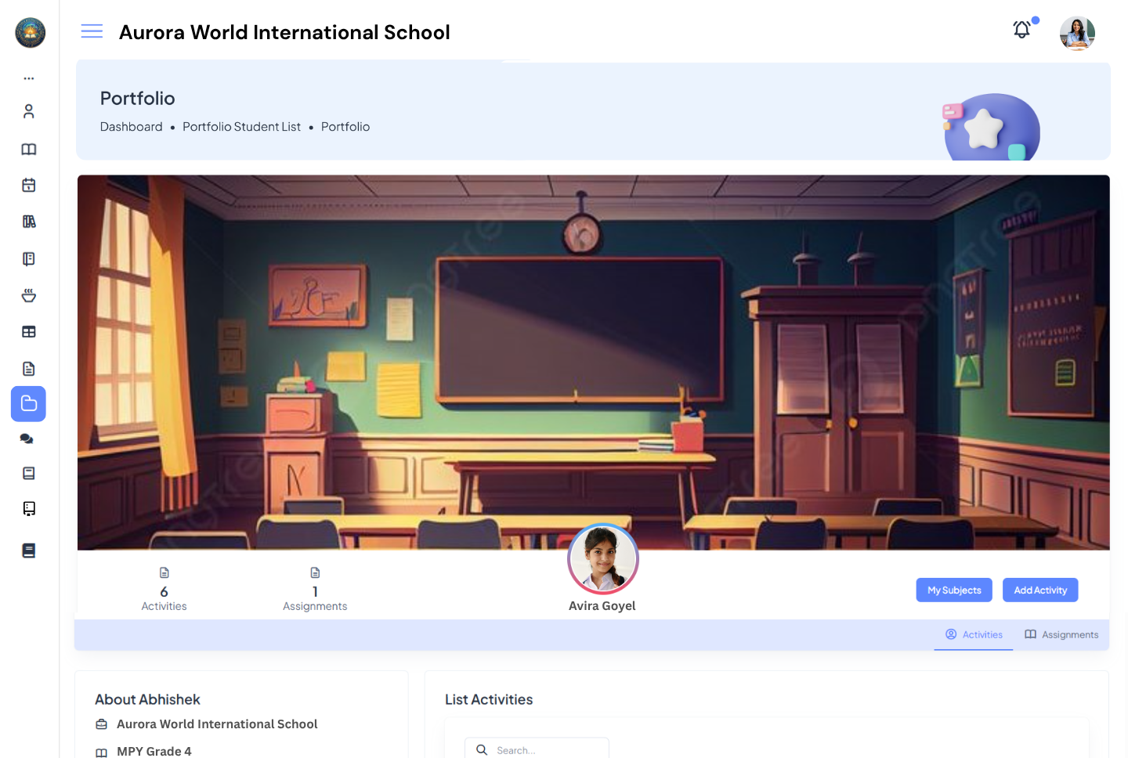Click the My Subjects button
The width and height of the screenshot is (1128, 758).
pyautogui.click(x=954, y=590)
